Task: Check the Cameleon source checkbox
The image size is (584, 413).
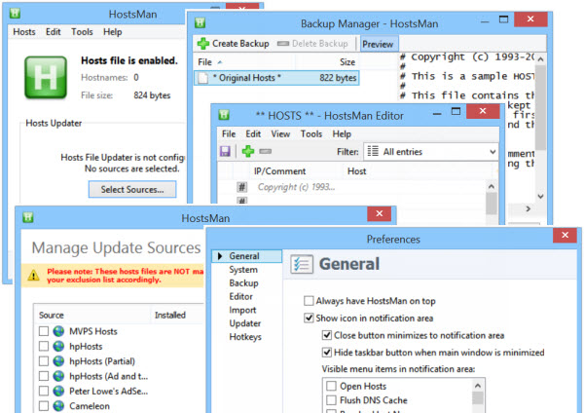Action: pyautogui.click(x=44, y=405)
